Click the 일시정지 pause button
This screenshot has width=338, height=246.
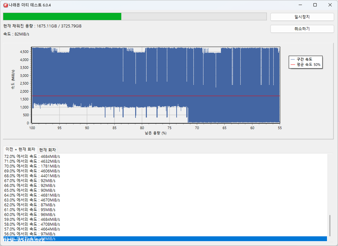pyautogui.click(x=302, y=17)
